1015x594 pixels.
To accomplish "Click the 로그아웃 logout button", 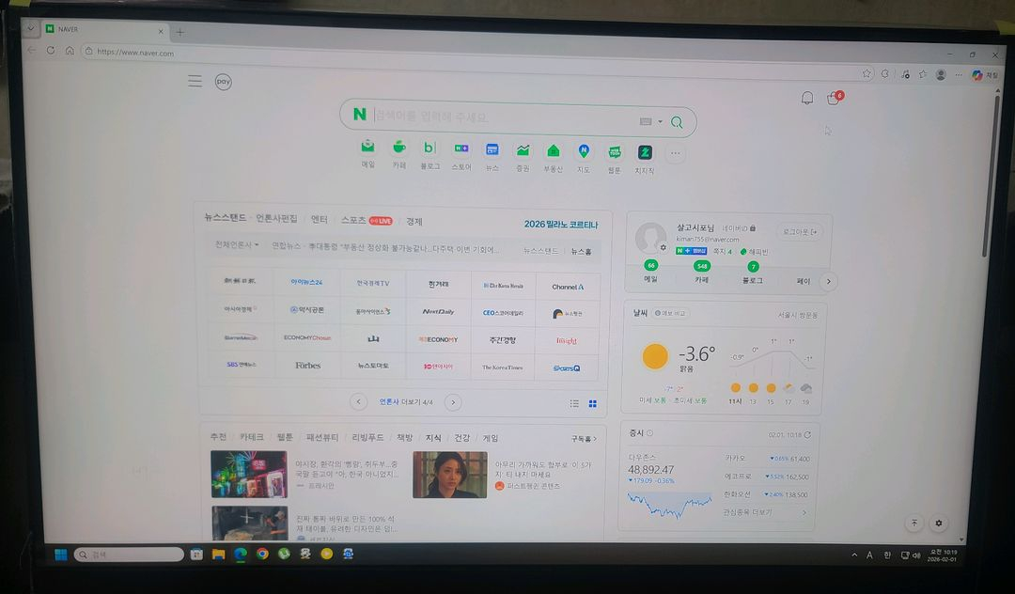I will pos(799,231).
